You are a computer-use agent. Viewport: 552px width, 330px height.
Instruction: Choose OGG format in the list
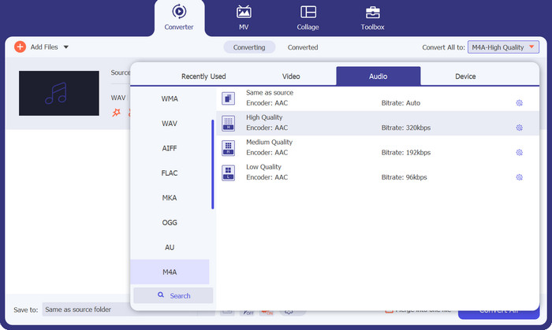point(170,222)
